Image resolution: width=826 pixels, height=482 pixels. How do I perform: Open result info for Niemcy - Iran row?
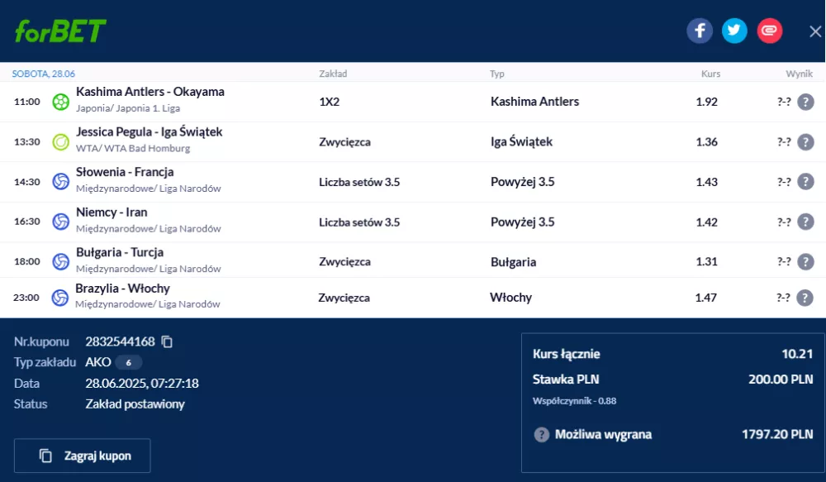click(805, 222)
